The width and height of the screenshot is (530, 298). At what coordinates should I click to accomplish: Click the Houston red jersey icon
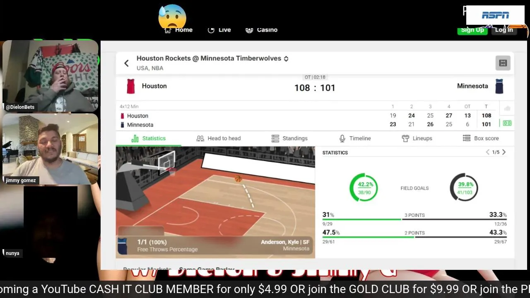[x=130, y=86]
